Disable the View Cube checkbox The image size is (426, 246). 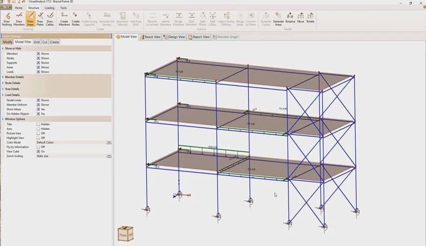click(x=38, y=151)
